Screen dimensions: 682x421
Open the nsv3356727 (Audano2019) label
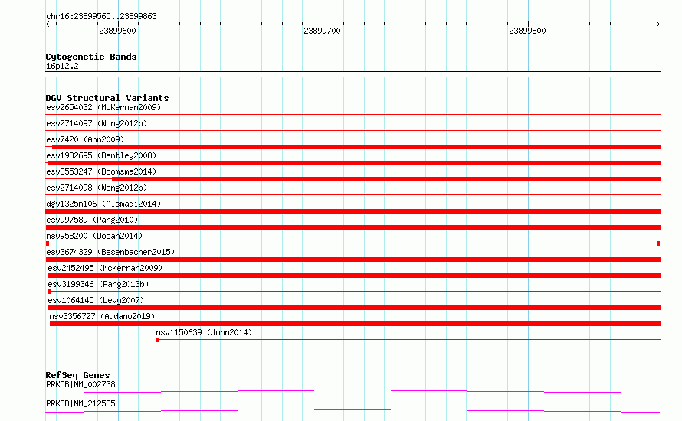tap(102, 316)
